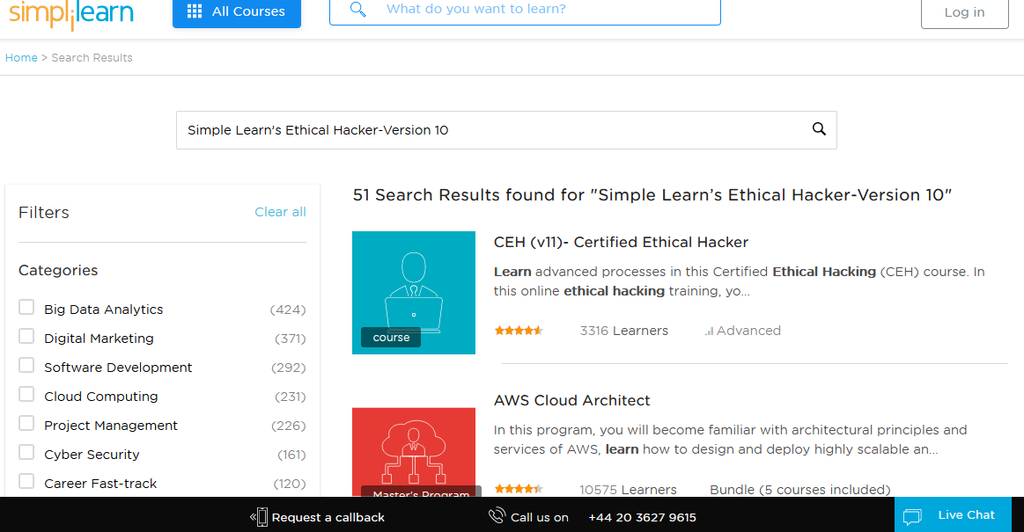Open the All Courses dropdown menu
Viewport: 1024px width, 532px height.
pos(236,12)
